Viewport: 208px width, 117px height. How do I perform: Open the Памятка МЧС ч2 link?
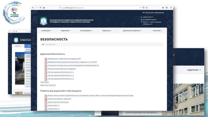[x=54, y=109]
